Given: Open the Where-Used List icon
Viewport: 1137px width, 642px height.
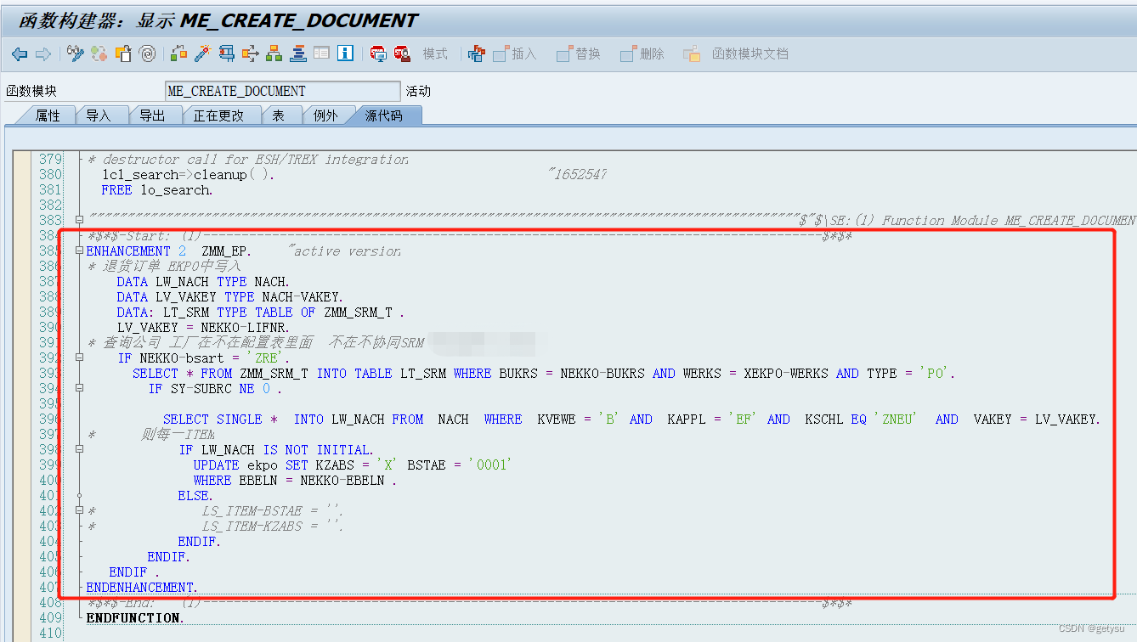Looking at the screenshot, I should pos(251,53).
